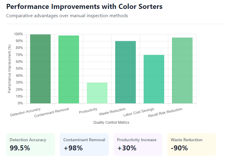Select the Recall Risk Reduction bar
The width and height of the screenshot is (225, 159).
[x=182, y=71]
